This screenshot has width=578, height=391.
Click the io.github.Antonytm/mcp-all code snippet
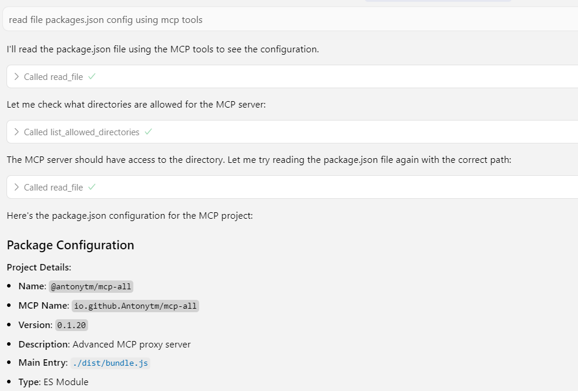pyautogui.click(x=136, y=306)
